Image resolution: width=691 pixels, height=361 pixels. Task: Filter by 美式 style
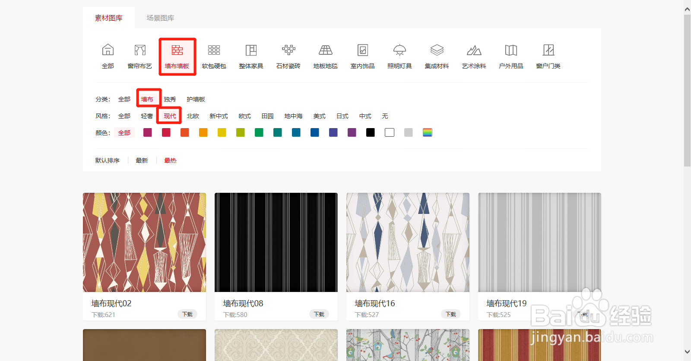[x=320, y=116]
